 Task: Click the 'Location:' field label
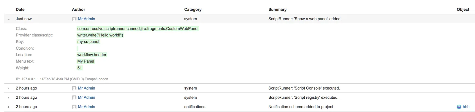coord(24,55)
